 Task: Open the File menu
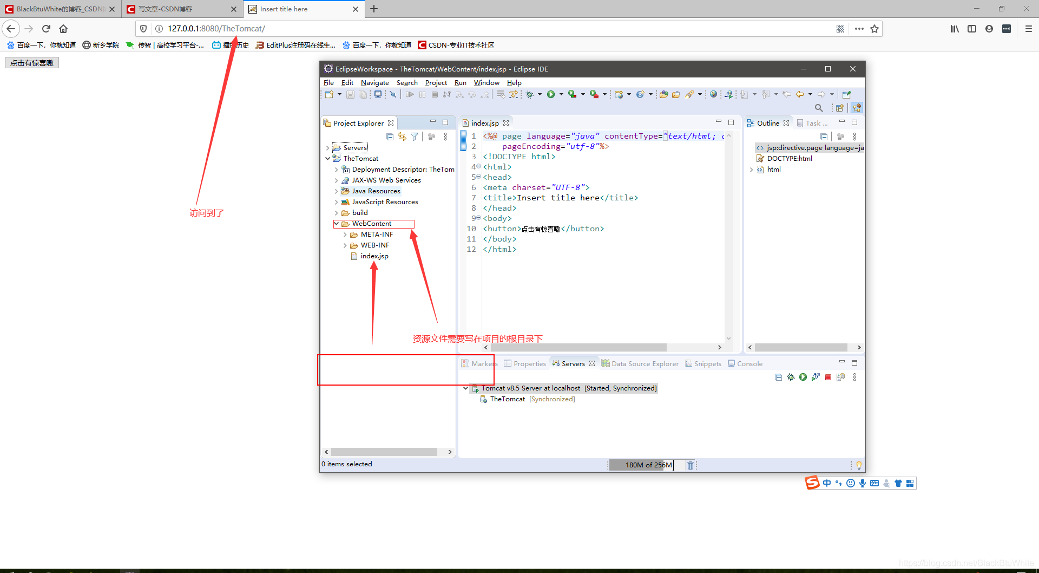[328, 83]
